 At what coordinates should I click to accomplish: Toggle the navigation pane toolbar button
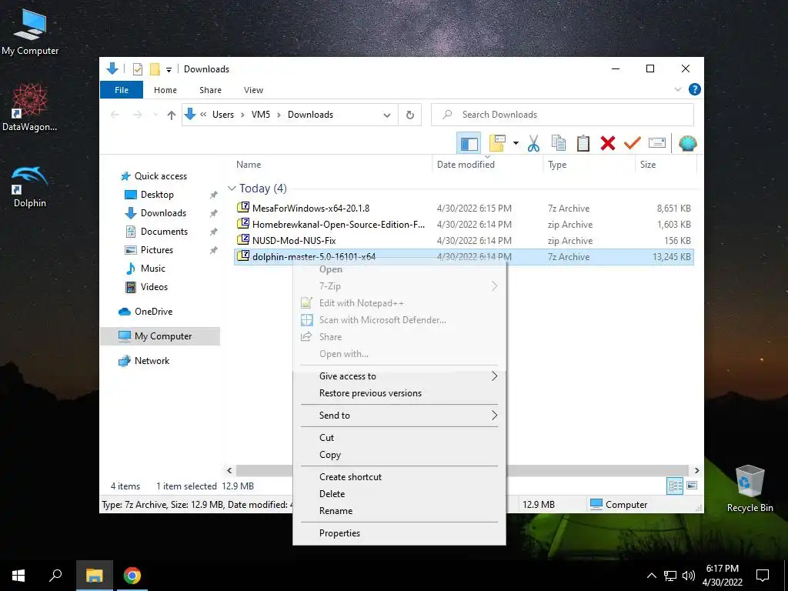(469, 144)
